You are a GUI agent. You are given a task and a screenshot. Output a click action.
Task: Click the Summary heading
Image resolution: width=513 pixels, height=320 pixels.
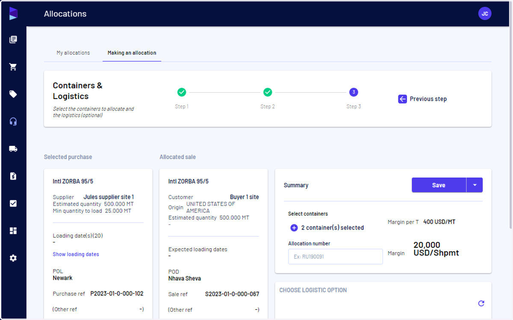point(296,185)
